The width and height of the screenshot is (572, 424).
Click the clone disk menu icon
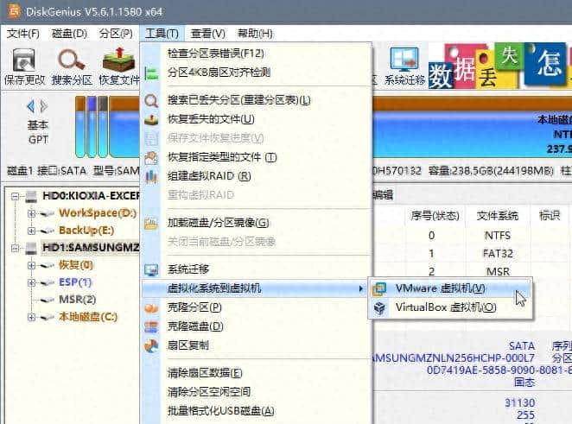151,326
